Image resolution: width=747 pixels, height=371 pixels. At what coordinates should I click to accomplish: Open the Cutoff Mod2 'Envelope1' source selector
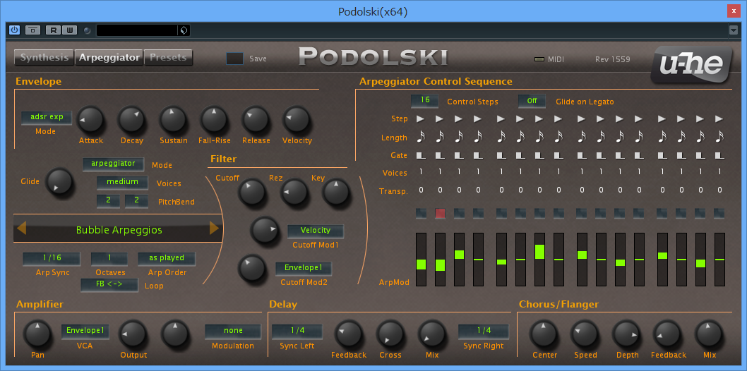click(x=304, y=268)
